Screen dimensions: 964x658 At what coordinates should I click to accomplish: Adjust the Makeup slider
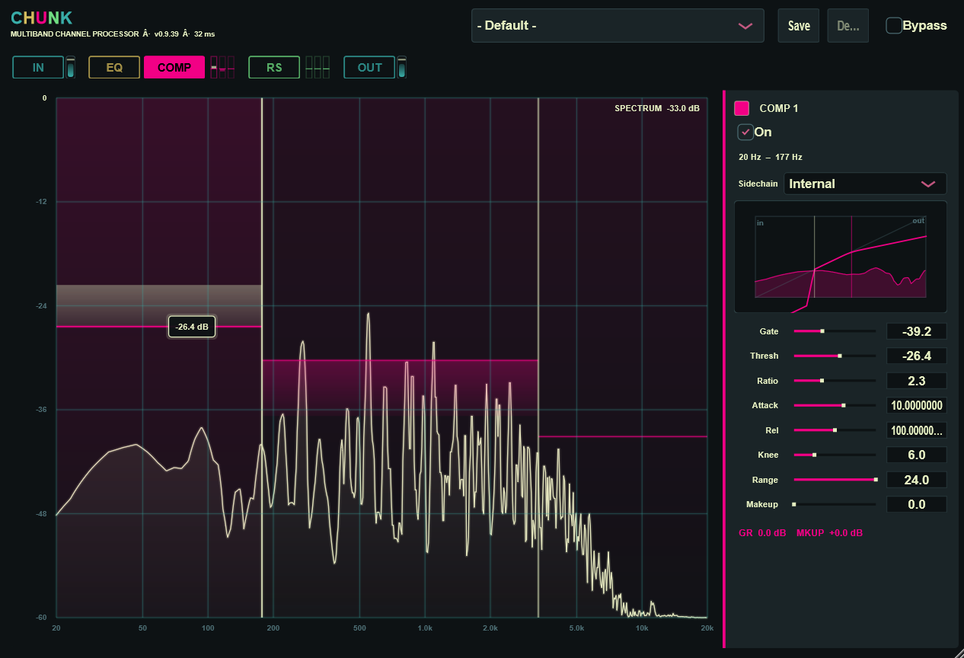(x=835, y=504)
